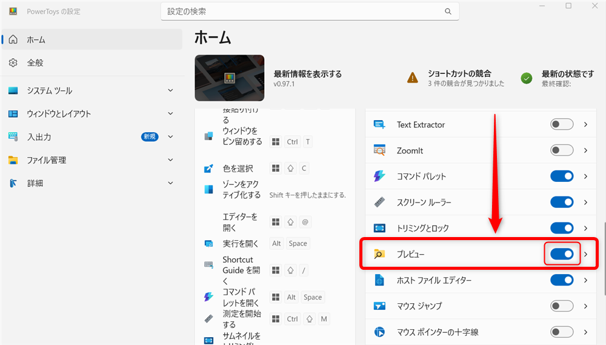606x345 pixels.
Task: Click the 入出力 keyboard sidebar icon
Action: [13, 136]
